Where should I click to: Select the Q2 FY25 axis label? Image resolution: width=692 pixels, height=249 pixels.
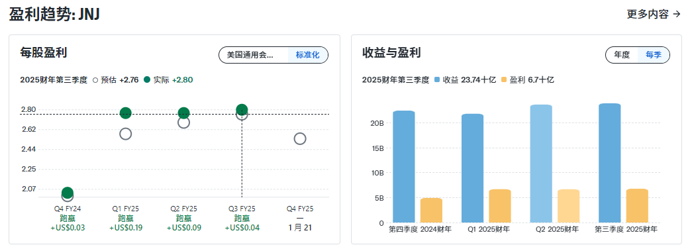(x=183, y=209)
